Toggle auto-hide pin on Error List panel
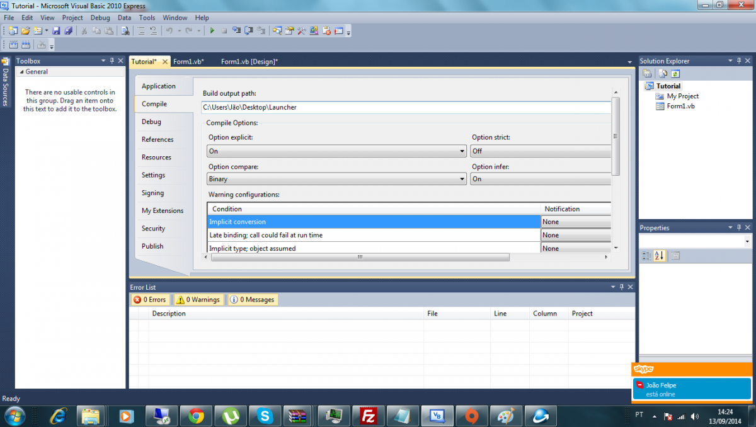This screenshot has height=427, width=756. 621,287
